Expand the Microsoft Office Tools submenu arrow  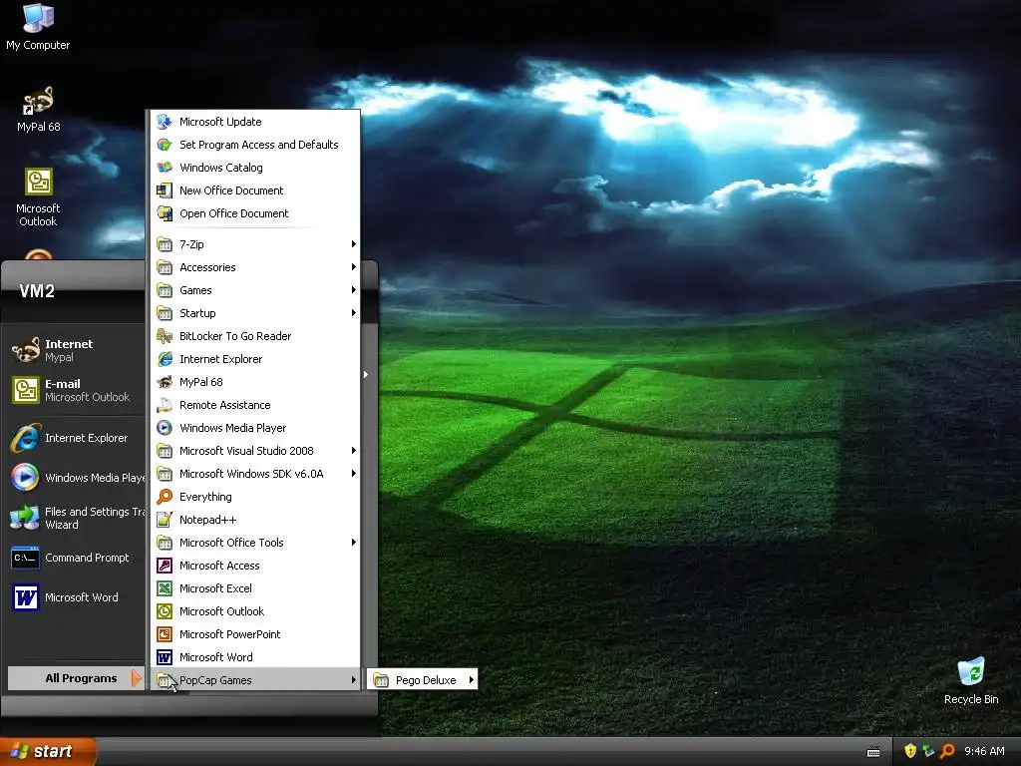(354, 543)
